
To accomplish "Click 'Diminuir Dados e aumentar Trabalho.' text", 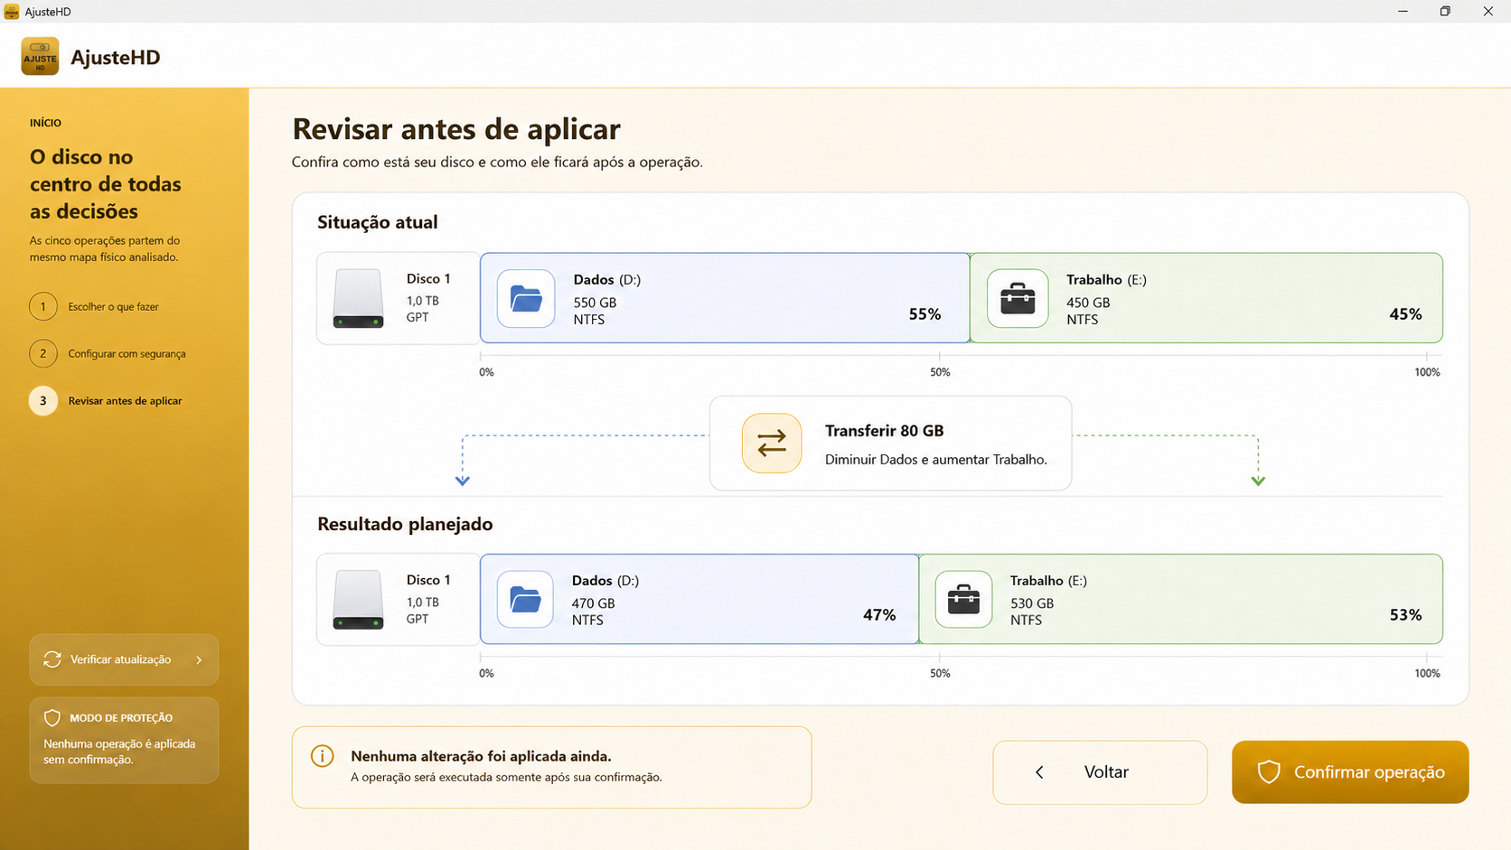I will point(936,459).
